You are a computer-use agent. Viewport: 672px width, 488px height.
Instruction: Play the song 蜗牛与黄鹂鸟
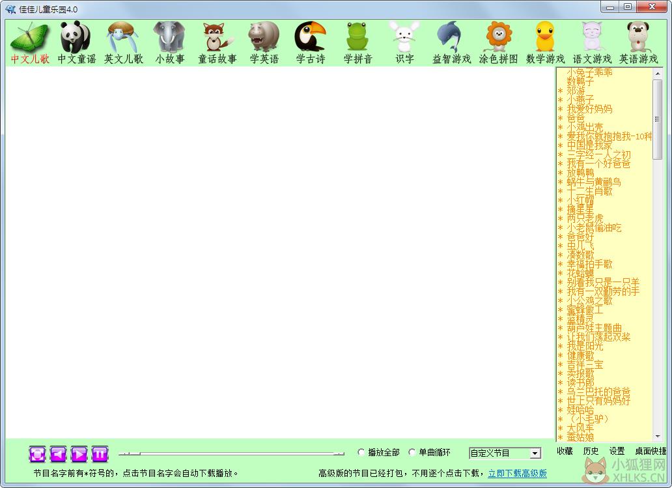[594, 182]
